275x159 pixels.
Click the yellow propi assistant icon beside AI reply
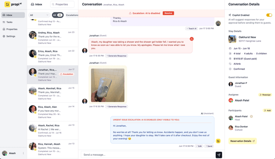tap(218, 141)
